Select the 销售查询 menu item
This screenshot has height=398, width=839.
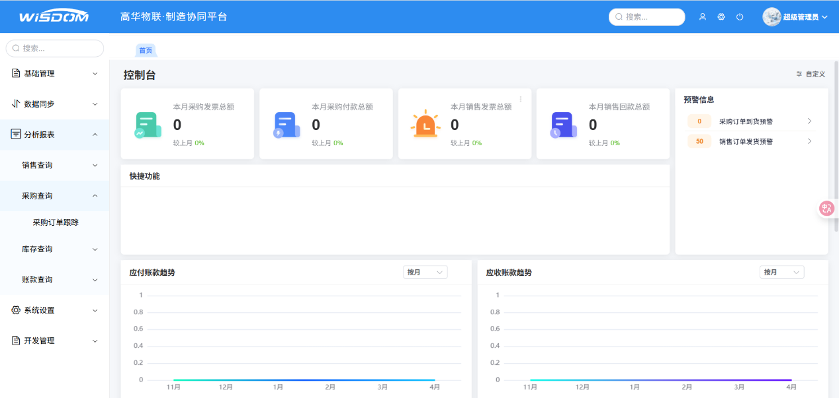click(55, 165)
